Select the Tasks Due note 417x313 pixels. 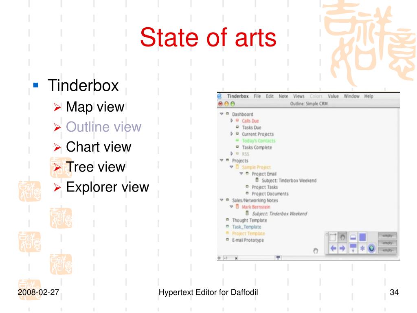252,128
